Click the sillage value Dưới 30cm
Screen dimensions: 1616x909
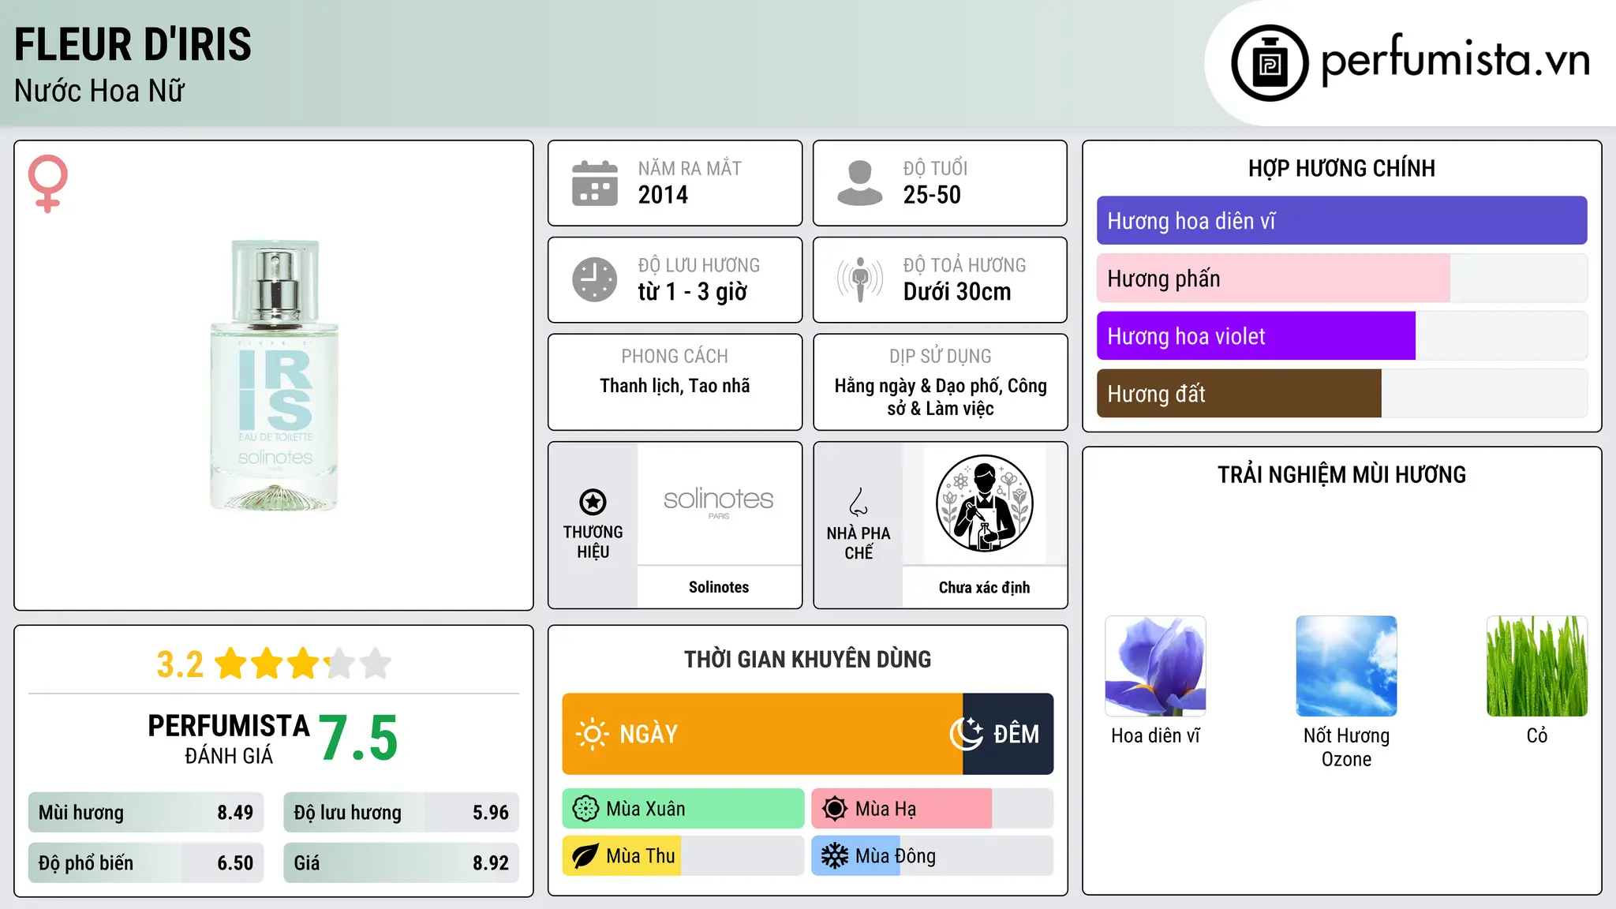pos(957,292)
